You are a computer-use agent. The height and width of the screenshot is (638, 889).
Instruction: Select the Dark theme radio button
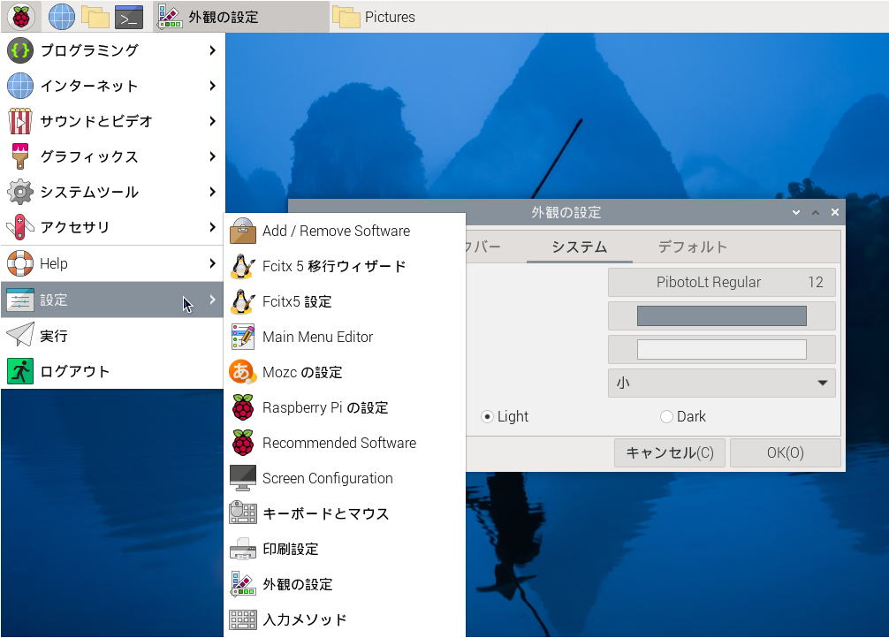pyautogui.click(x=667, y=416)
